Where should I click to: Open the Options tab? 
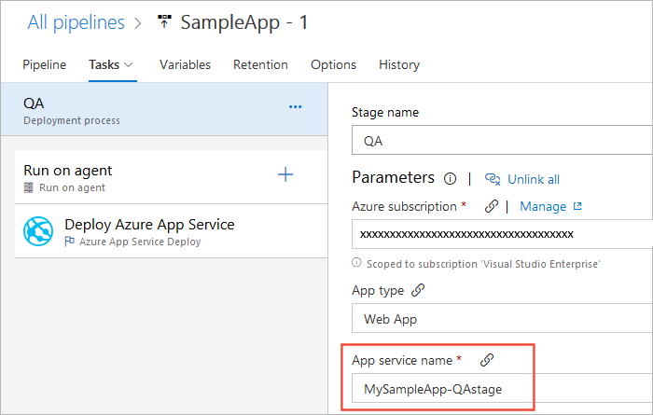[333, 65]
